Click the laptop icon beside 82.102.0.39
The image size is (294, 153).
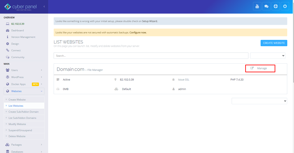[x=8, y=24]
